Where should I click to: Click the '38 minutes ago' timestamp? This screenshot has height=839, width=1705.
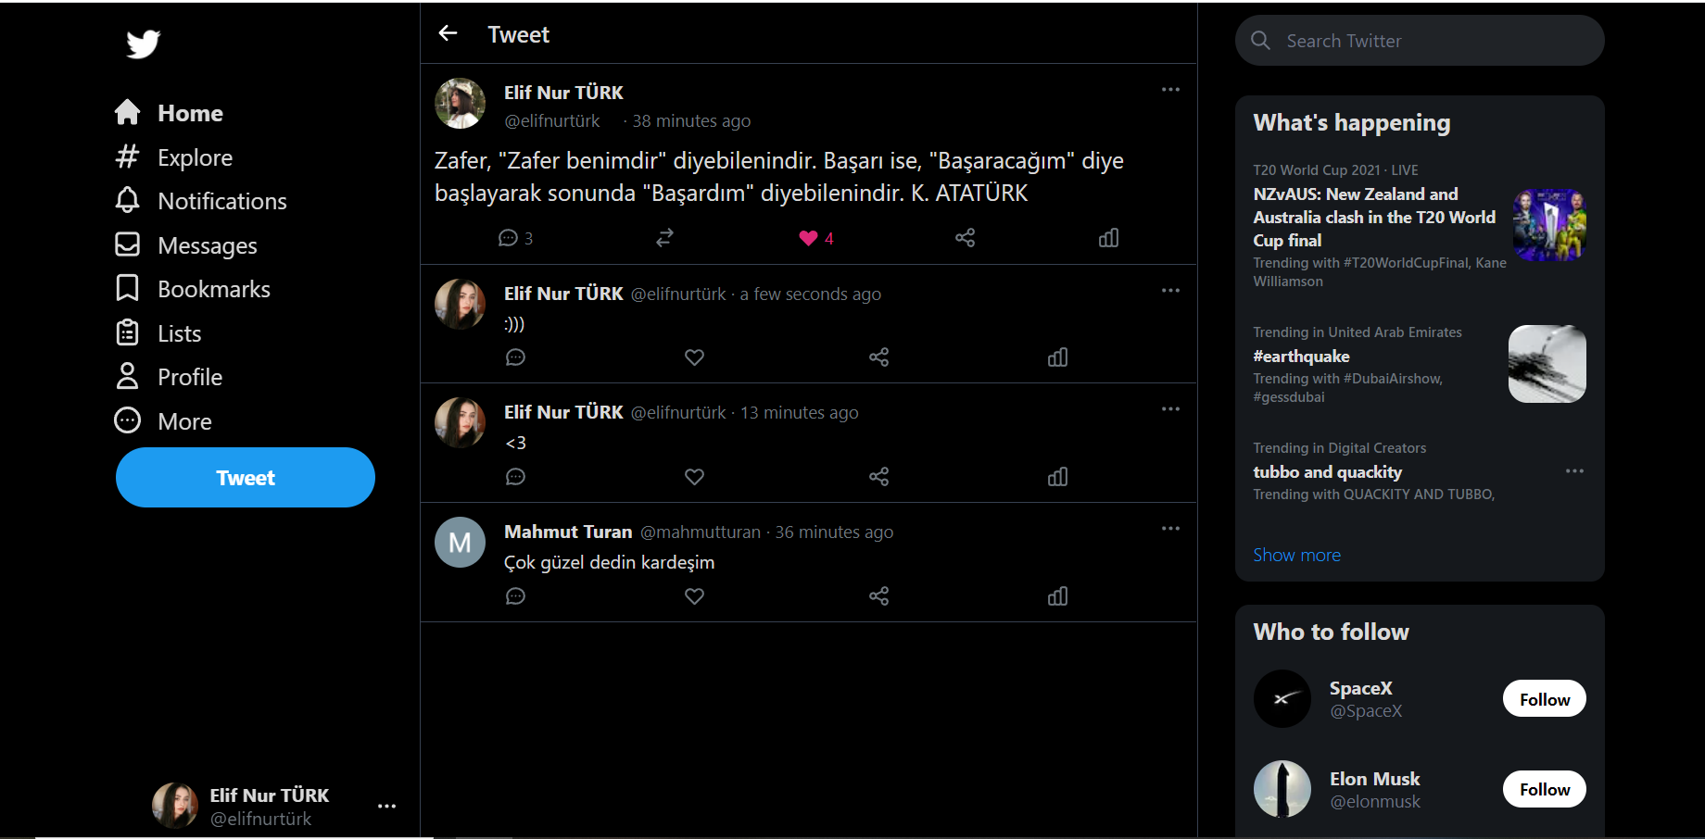tap(691, 121)
